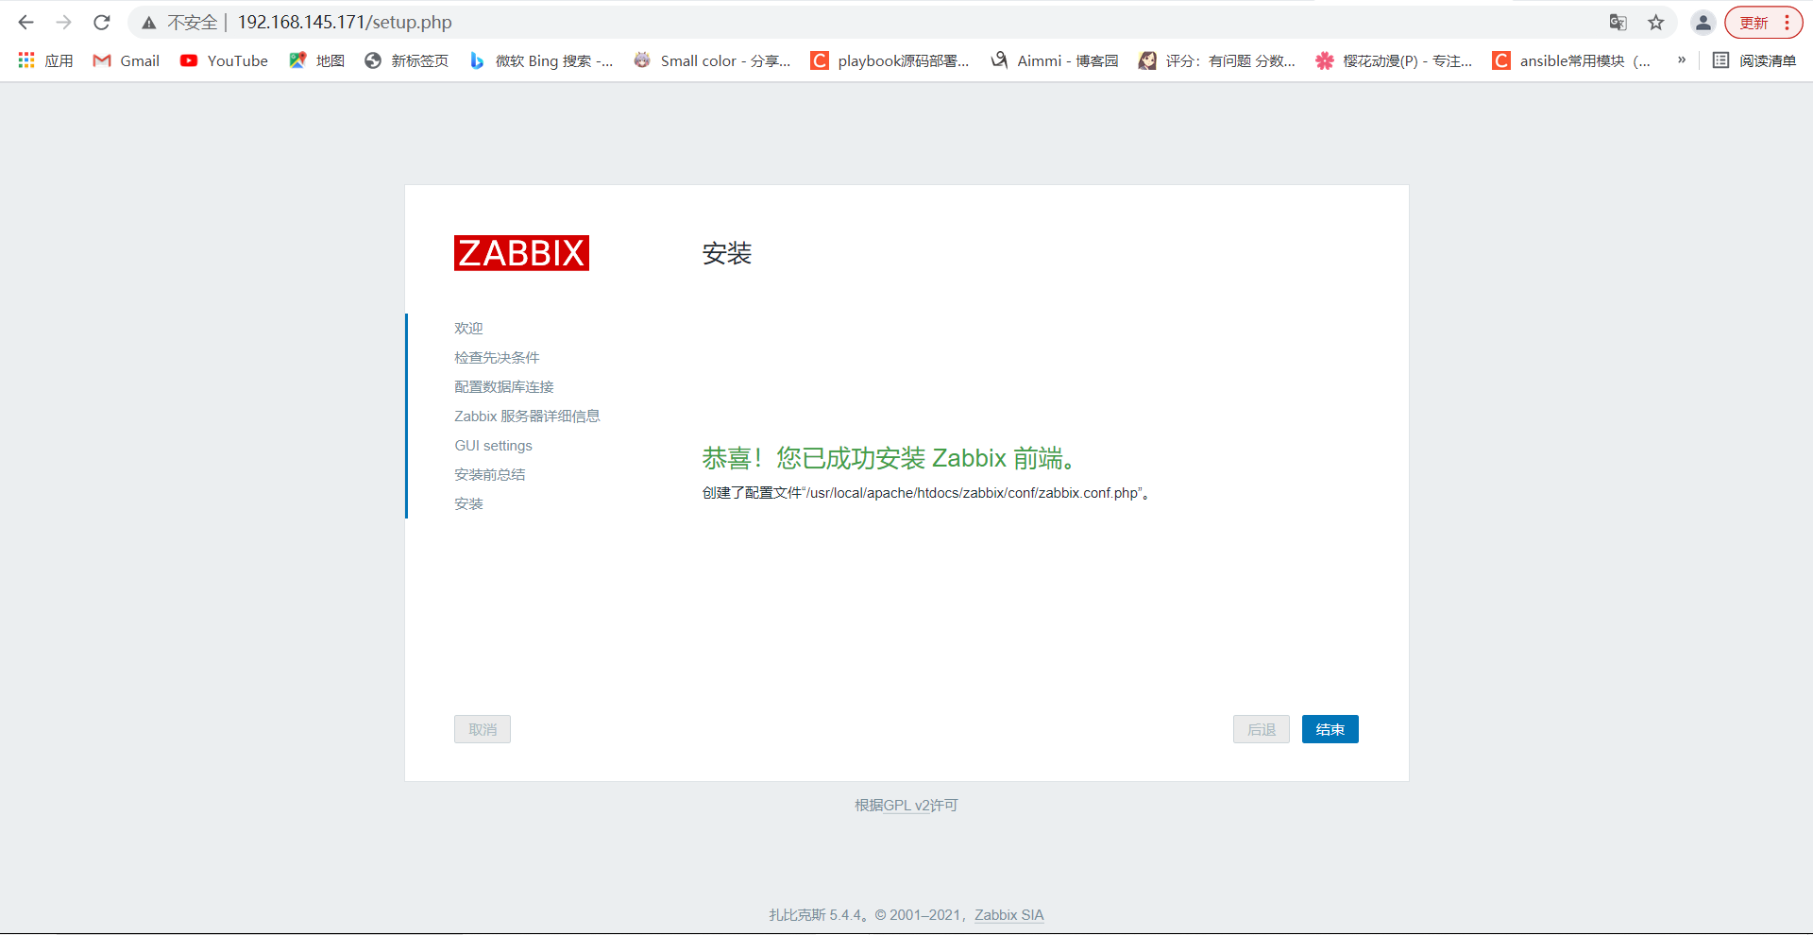Open the YouTube bookmark
The width and height of the screenshot is (1813, 935).
point(225,60)
